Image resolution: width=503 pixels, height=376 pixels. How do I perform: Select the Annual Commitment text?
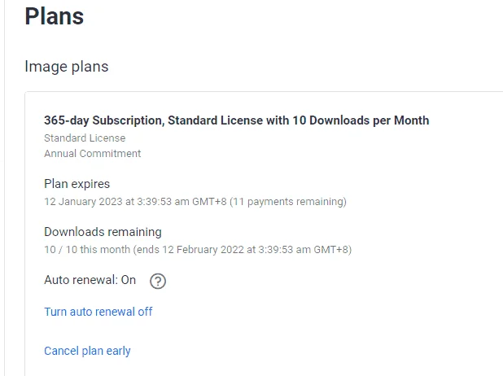(x=93, y=153)
